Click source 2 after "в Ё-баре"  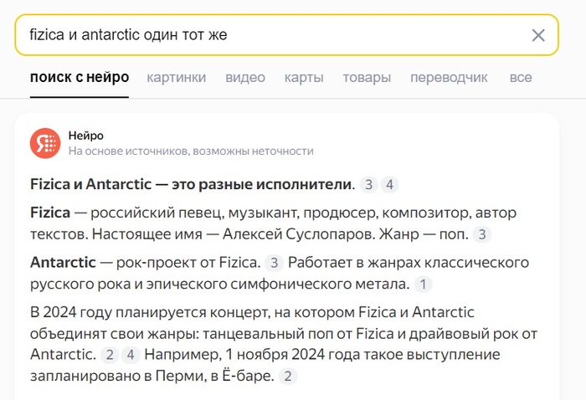tap(288, 377)
